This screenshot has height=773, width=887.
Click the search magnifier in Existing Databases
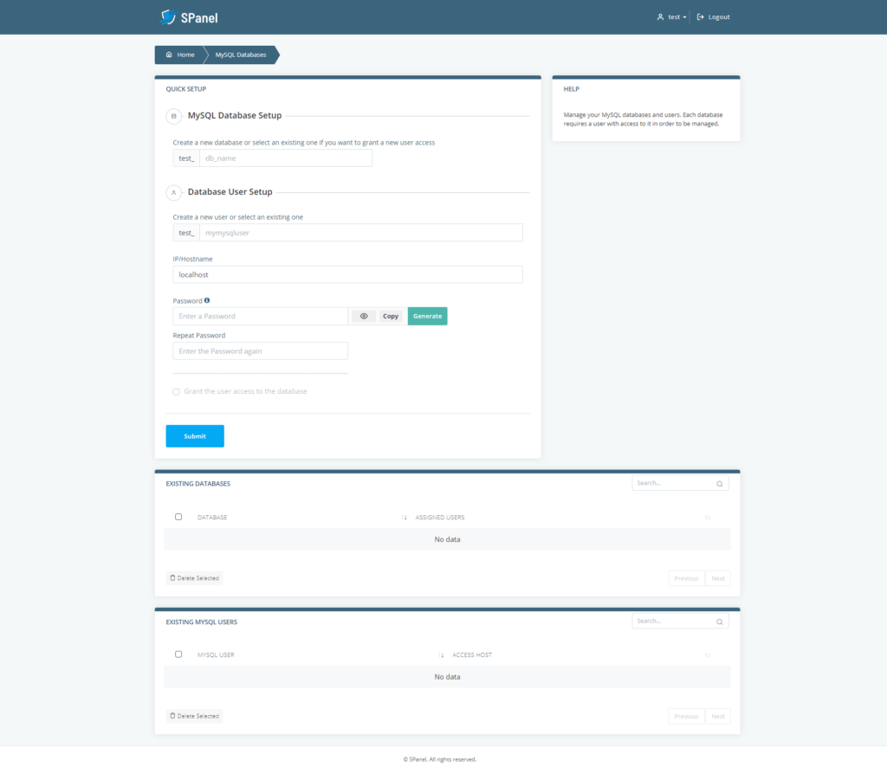point(719,483)
